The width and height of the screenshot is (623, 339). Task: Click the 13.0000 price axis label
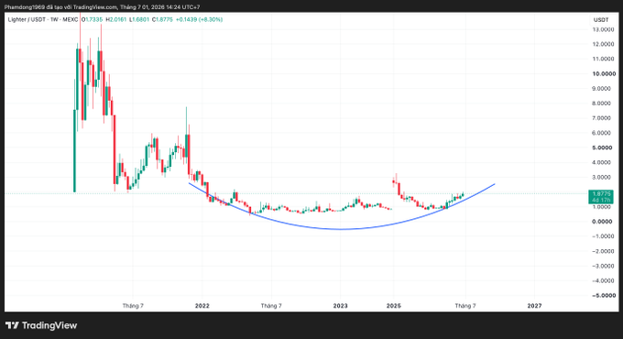point(603,29)
